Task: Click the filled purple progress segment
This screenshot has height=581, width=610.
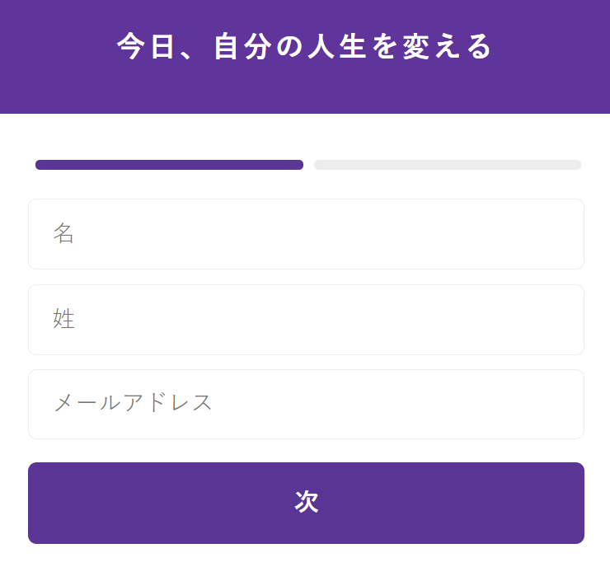Action: [x=169, y=165]
